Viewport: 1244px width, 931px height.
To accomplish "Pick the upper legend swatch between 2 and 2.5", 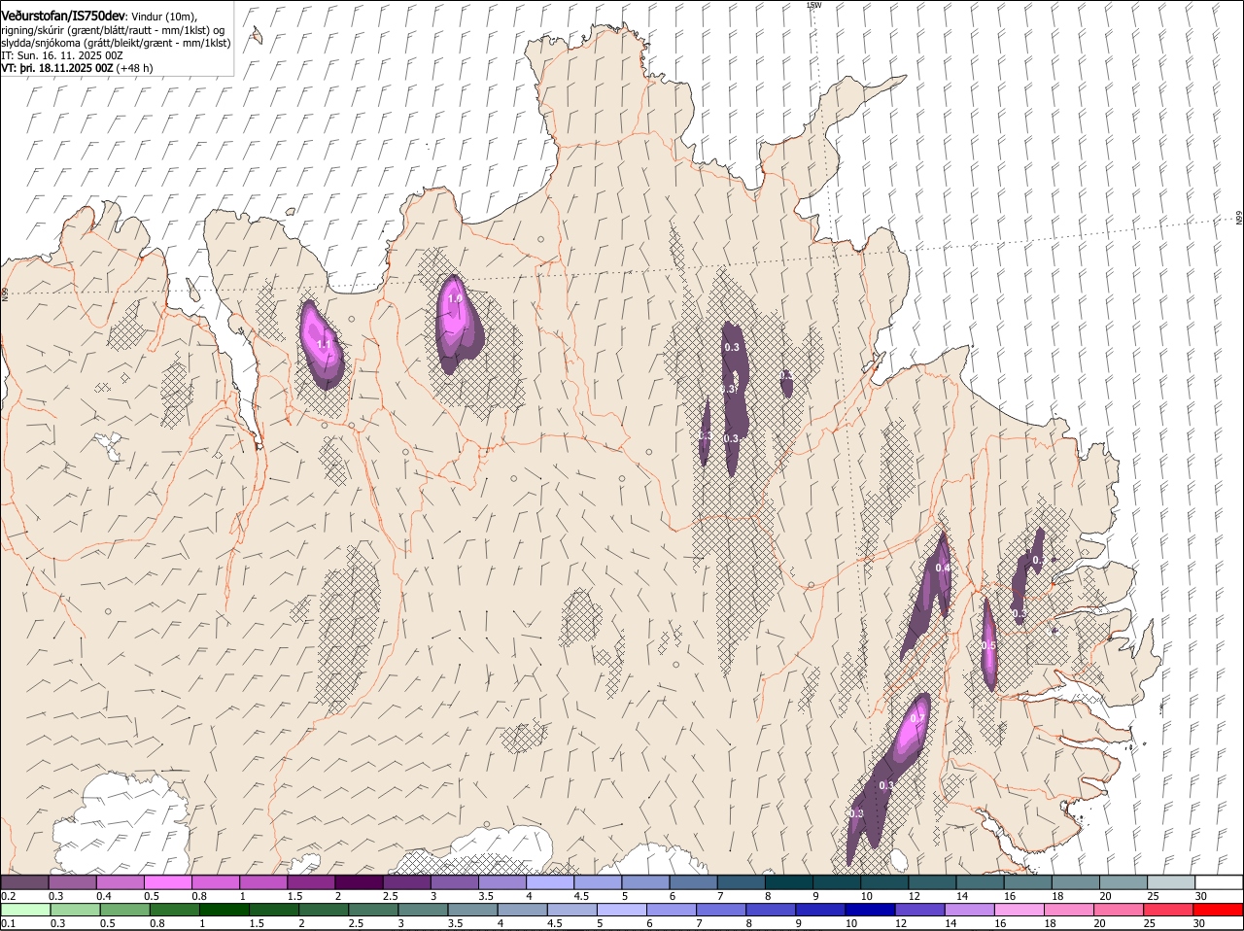I will click(360, 882).
